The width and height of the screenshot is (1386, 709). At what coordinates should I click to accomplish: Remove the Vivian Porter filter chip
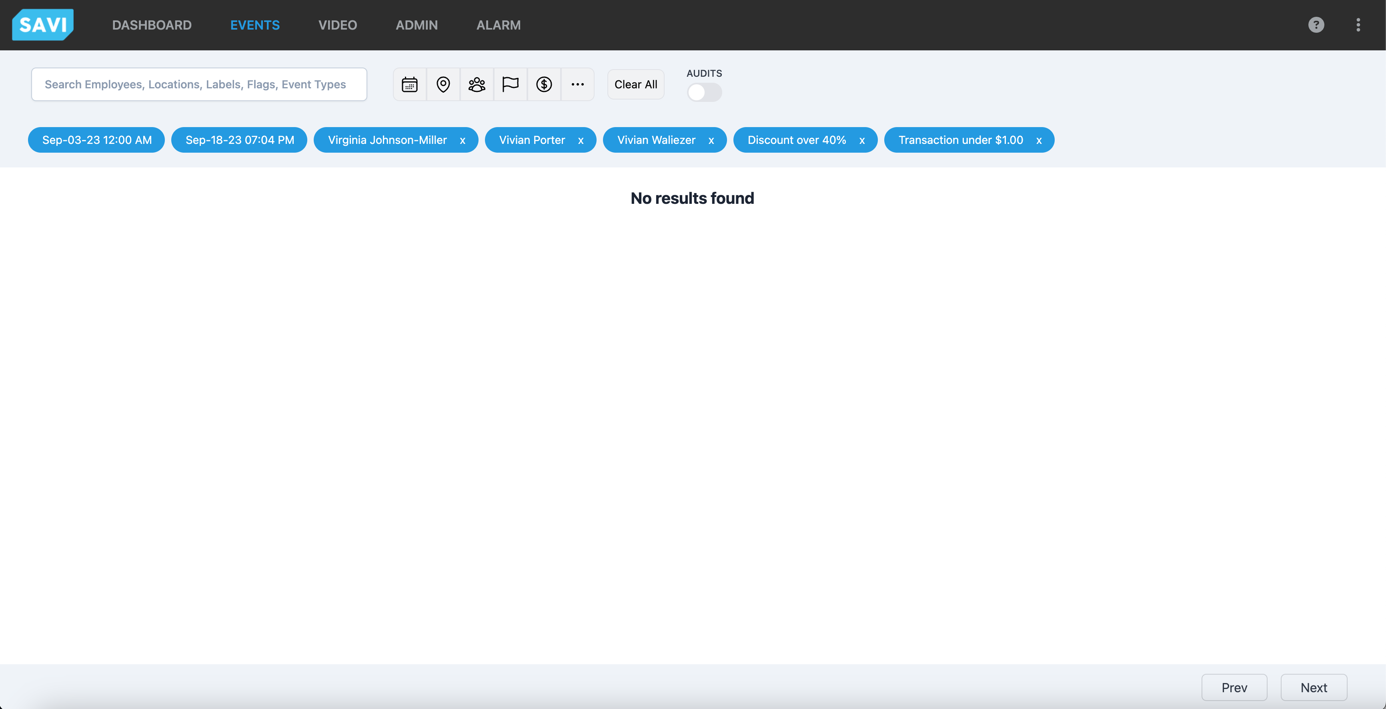click(x=581, y=140)
